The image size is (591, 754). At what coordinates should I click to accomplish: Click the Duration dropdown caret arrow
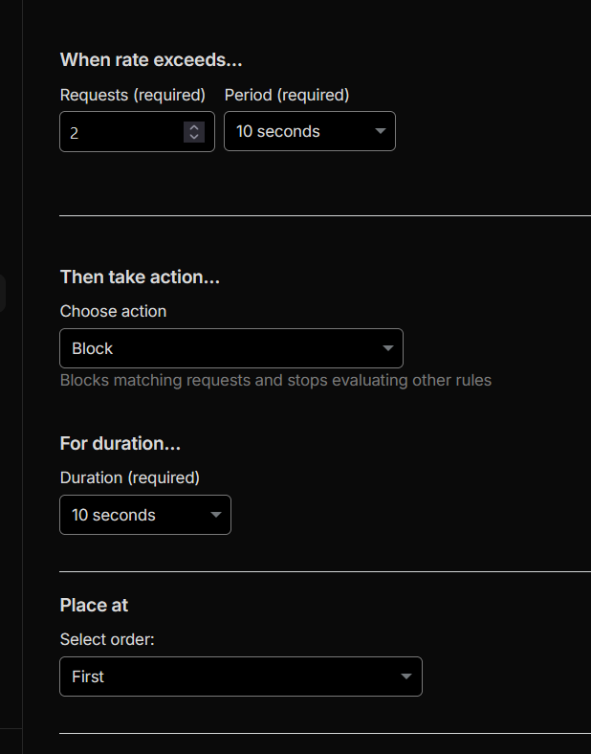tap(215, 515)
